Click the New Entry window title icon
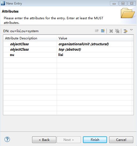The width and height of the screenshot is (137, 146). (3, 3)
